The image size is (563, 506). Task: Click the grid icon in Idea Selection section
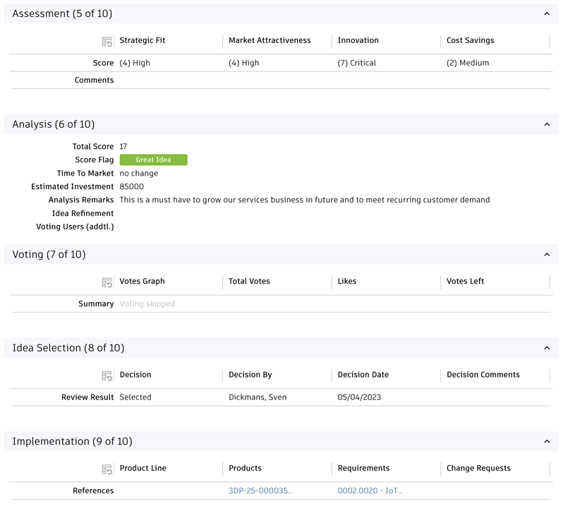pos(107,375)
